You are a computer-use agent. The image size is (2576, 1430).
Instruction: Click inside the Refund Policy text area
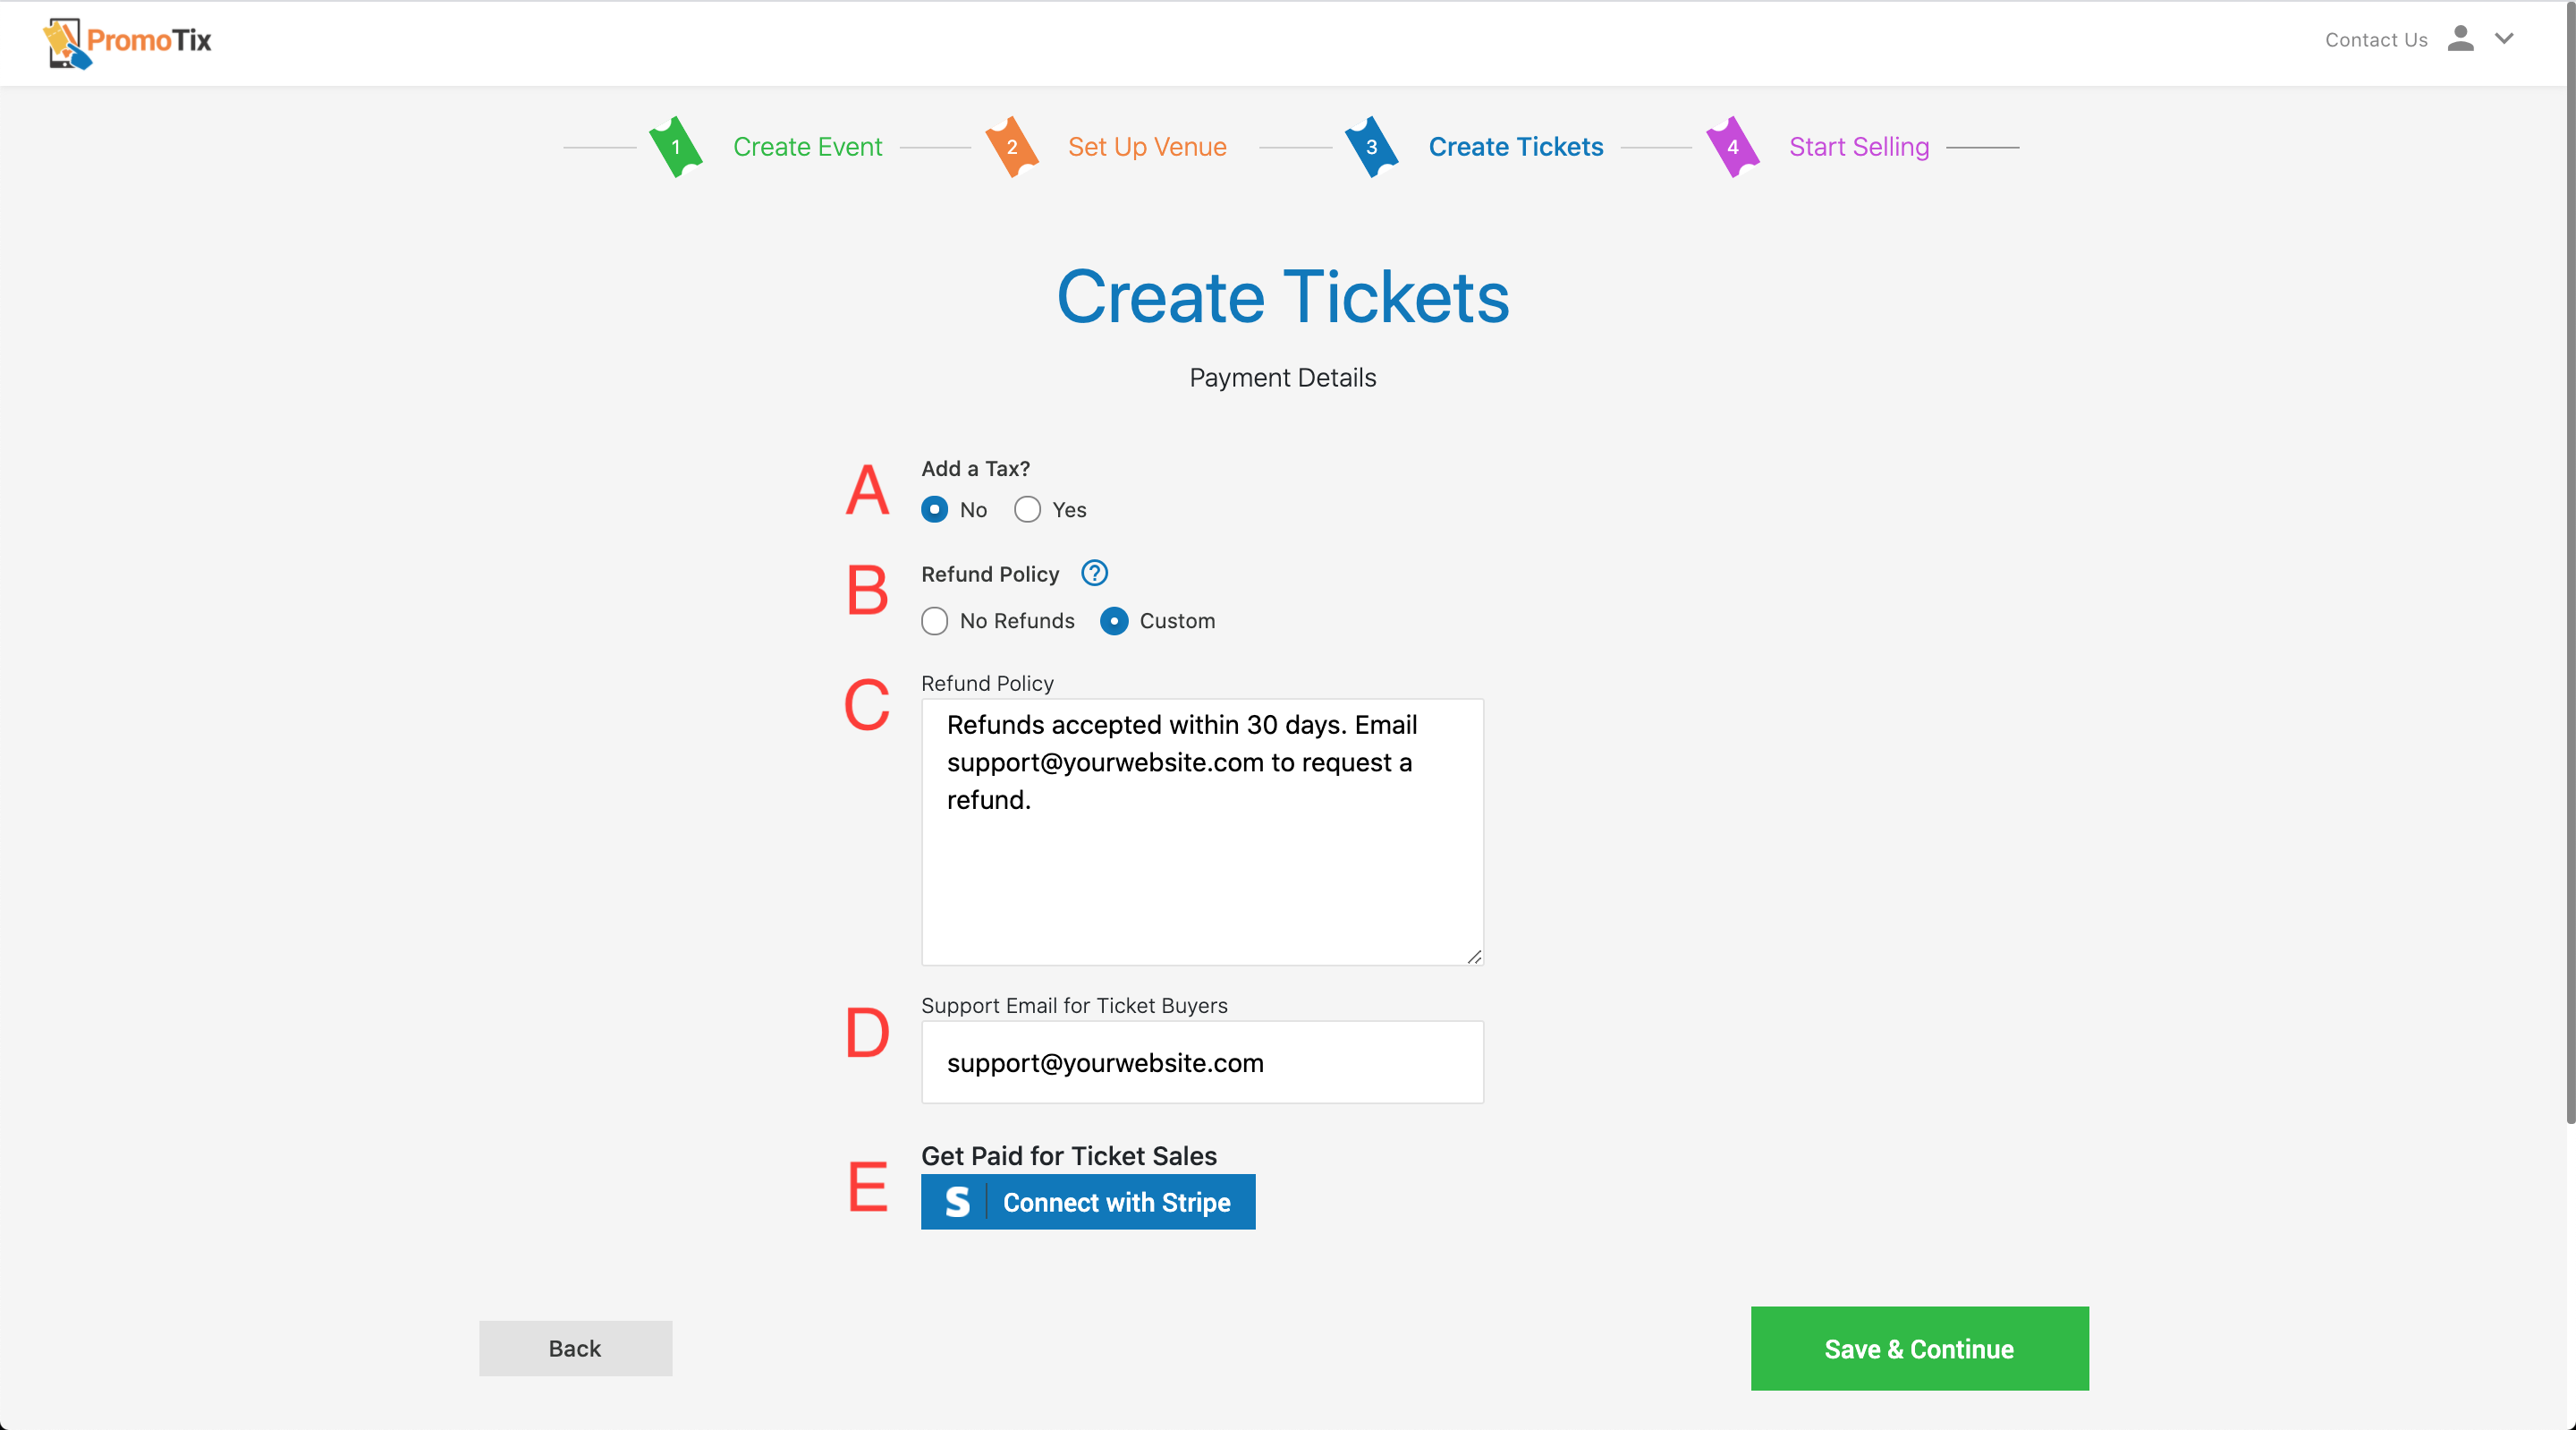pyautogui.click(x=1200, y=830)
